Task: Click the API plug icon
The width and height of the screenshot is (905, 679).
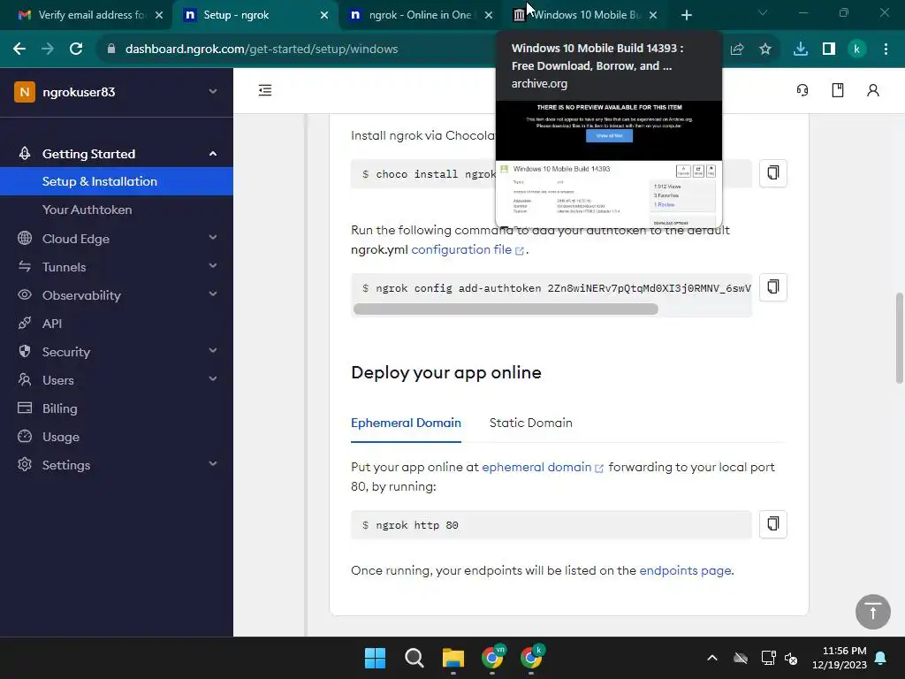Action: tap(25, 323)
